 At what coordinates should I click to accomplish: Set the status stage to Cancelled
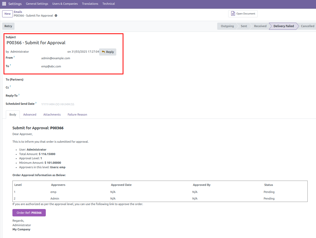(307, 26)
